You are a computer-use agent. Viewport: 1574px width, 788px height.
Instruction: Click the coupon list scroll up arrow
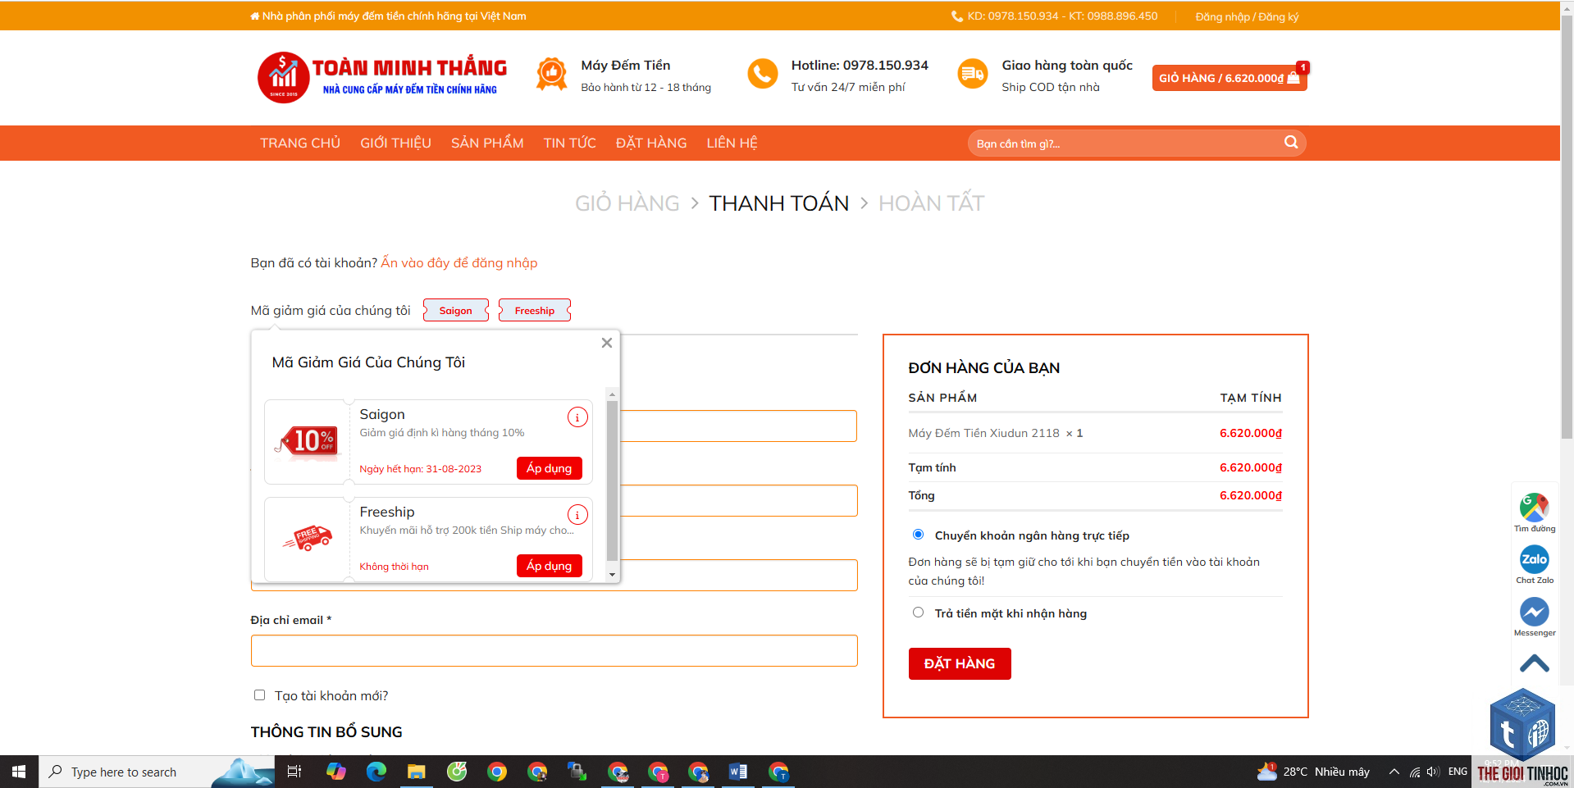point(612,394)
